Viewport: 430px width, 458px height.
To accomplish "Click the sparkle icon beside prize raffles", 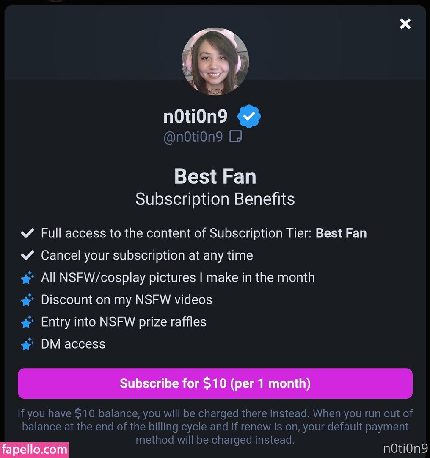I will (28, 322).
